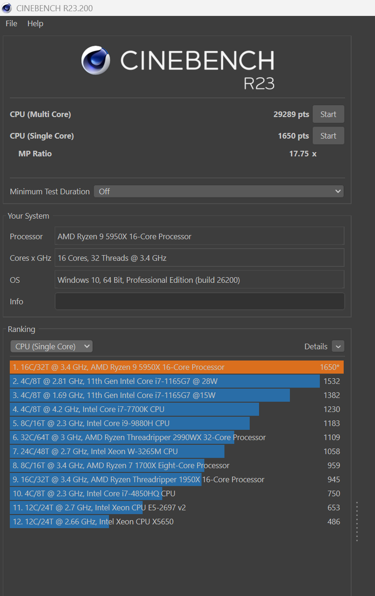Click the Cinebench R23 logo banner
Screen dimensions: 375x596
(x=178, y=67)
